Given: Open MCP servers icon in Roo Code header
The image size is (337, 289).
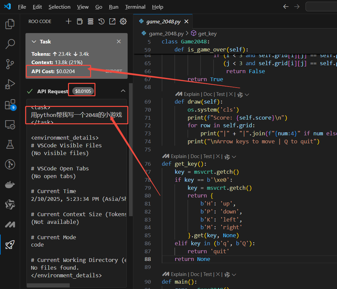Looking at the screenshot, I should click(x=90, y=21).
